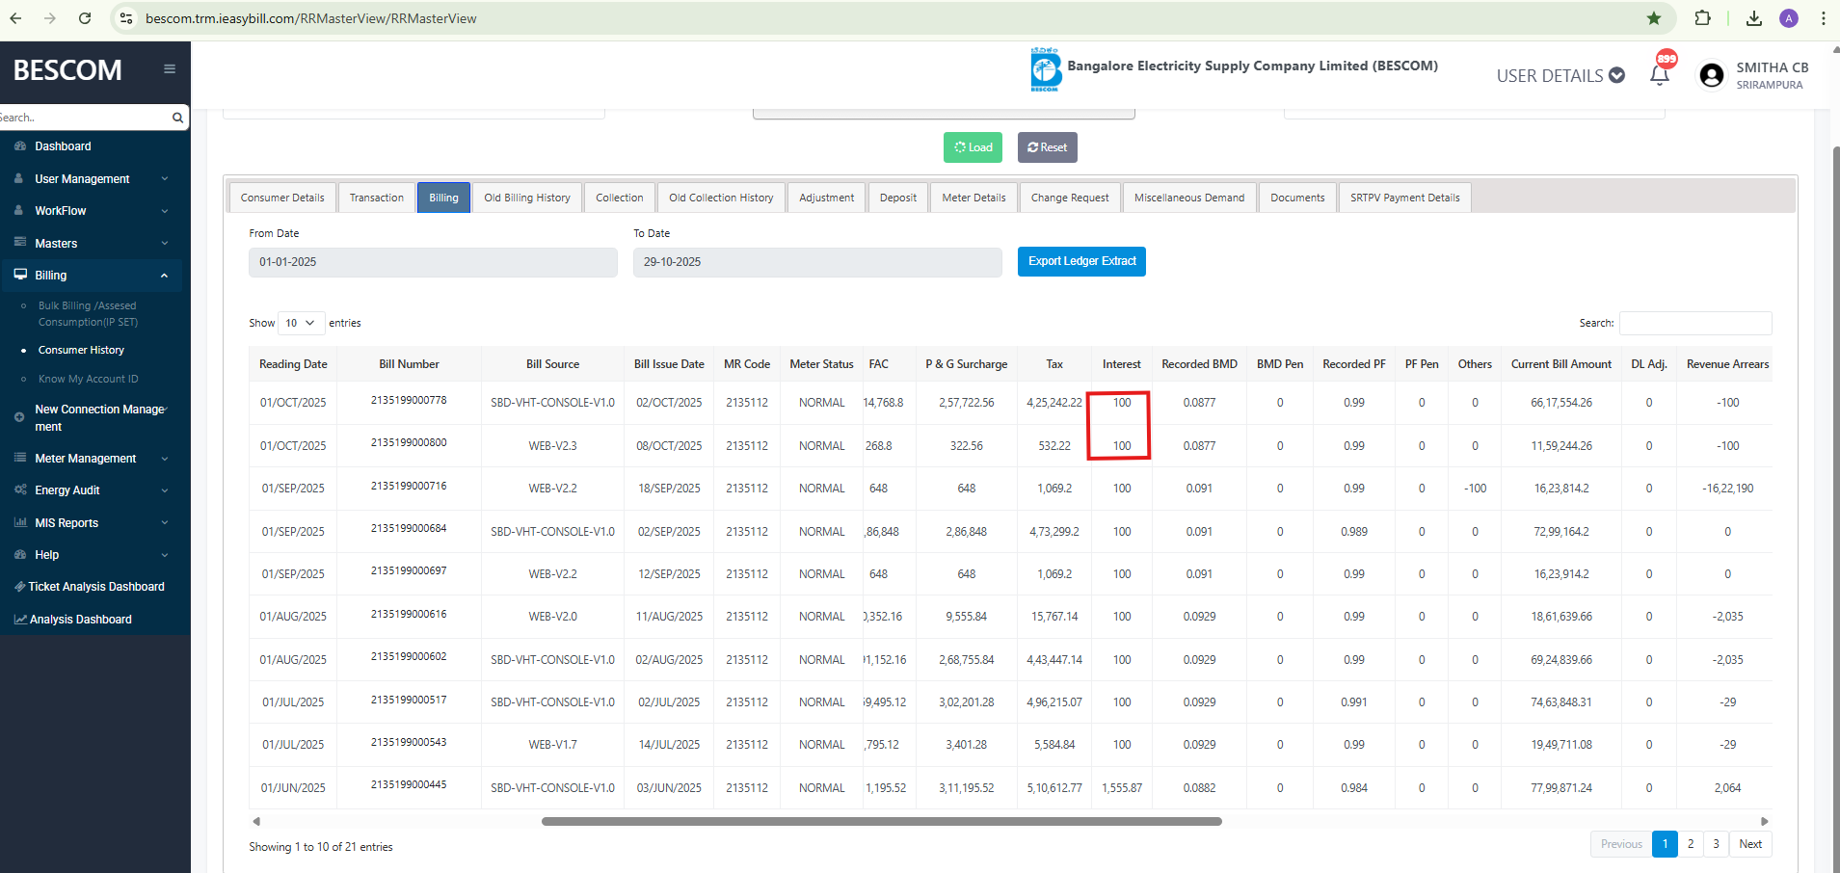Click the Export Ledger Extract button
The image size is (1840, 873).
click(x=1081, y=261)
